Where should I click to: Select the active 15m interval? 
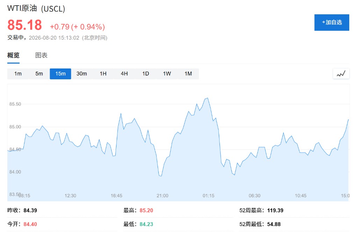click(x=60, y=74)
